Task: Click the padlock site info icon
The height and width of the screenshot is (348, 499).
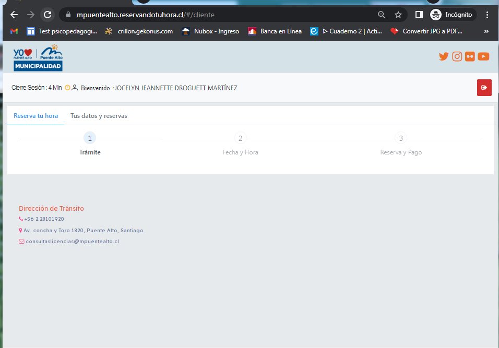Action: point(68,15)
